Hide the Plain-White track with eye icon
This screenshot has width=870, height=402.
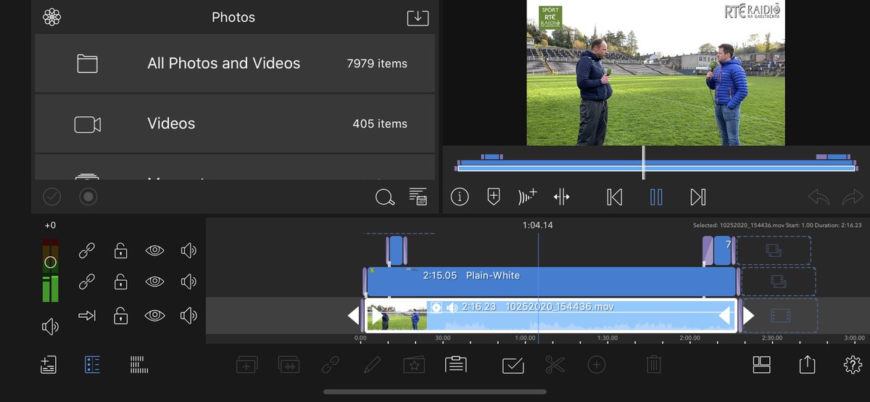[154, 281]
